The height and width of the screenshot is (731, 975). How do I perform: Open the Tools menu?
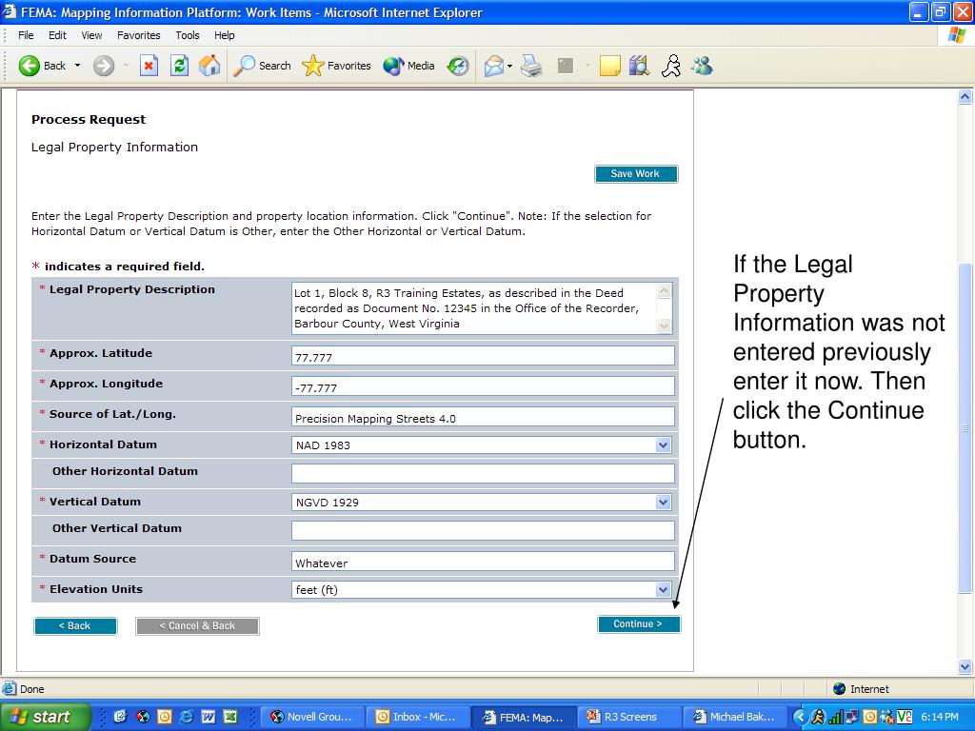tap(188, 35)
